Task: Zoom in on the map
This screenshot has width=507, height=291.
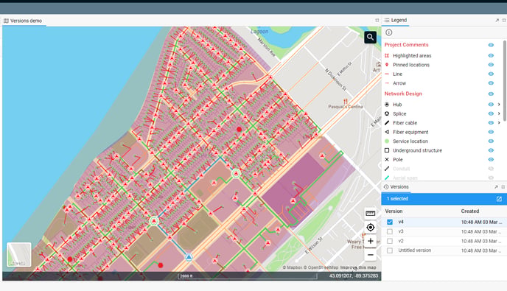Action: (370, 241)
